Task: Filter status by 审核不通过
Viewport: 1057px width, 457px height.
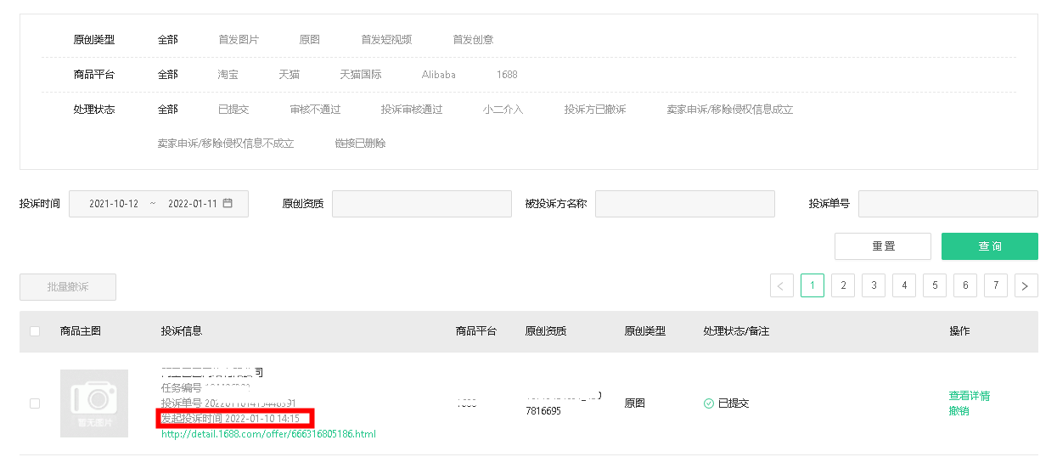Action: tap(315, 110)
